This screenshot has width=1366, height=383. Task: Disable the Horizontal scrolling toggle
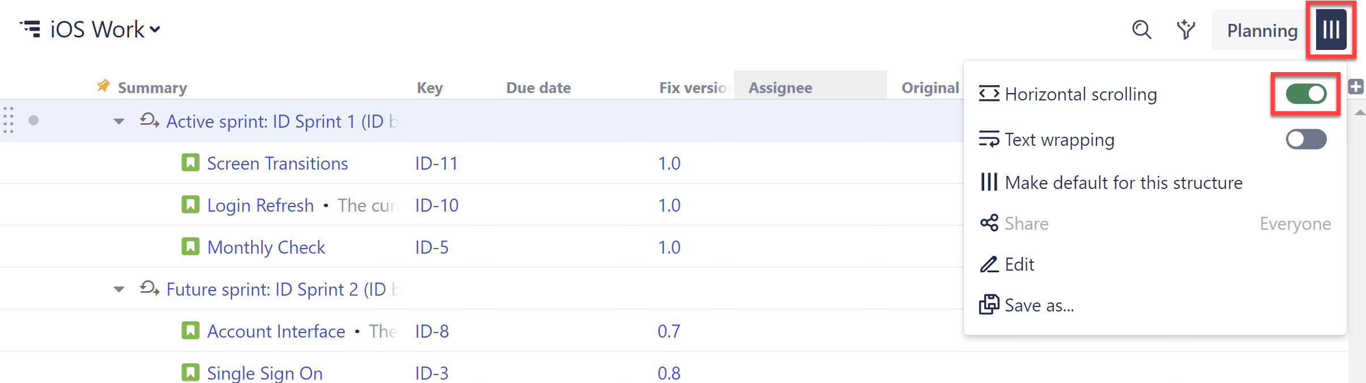[x=1306, y=94]
